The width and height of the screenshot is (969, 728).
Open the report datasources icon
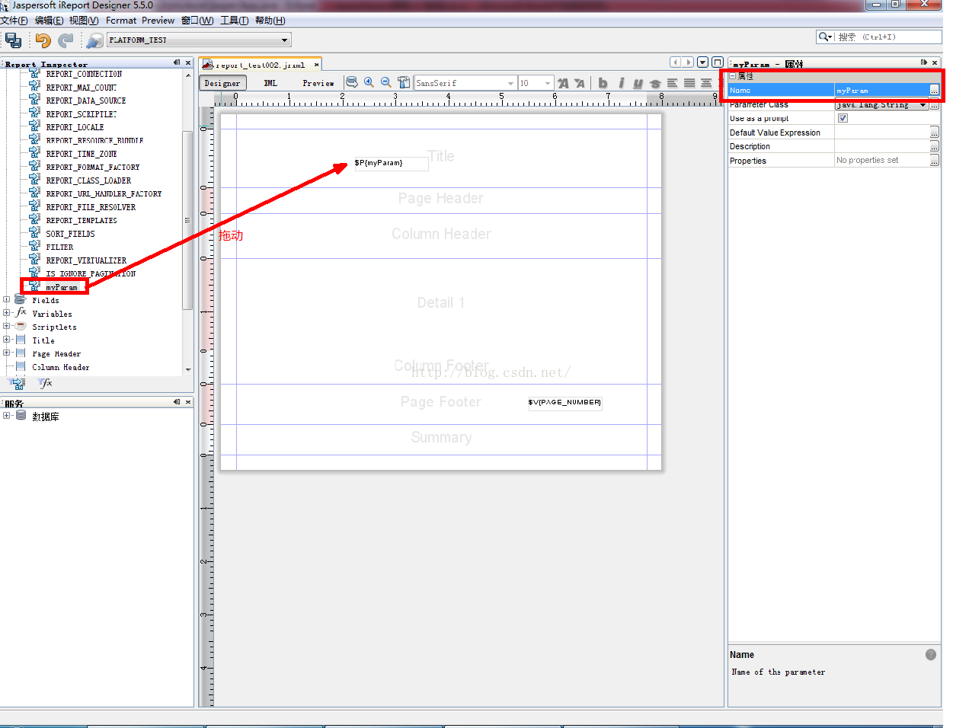point(94,40)
